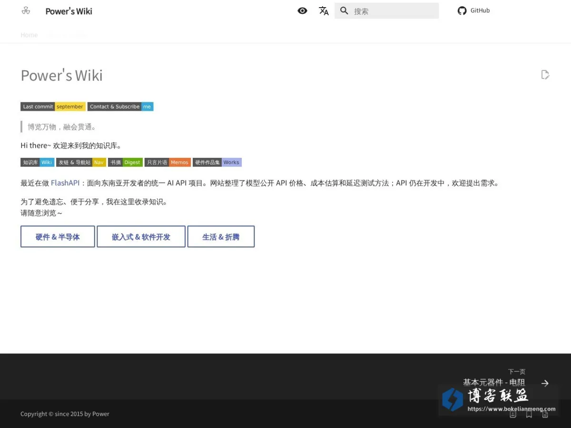Viewport: 571px width, 428px height.
Task: Open the 硬件作品集 Works badge
Action: pyautogui.click(x=217, y=162)
